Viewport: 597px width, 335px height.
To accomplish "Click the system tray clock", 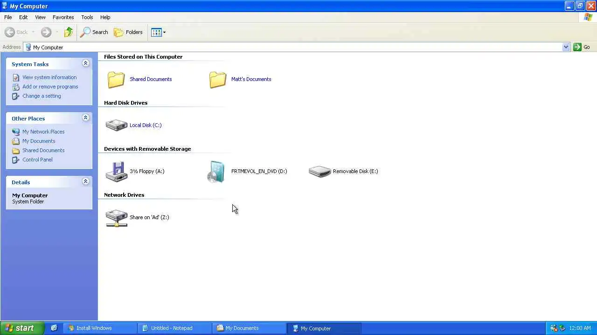I will [x=580, y=328].
